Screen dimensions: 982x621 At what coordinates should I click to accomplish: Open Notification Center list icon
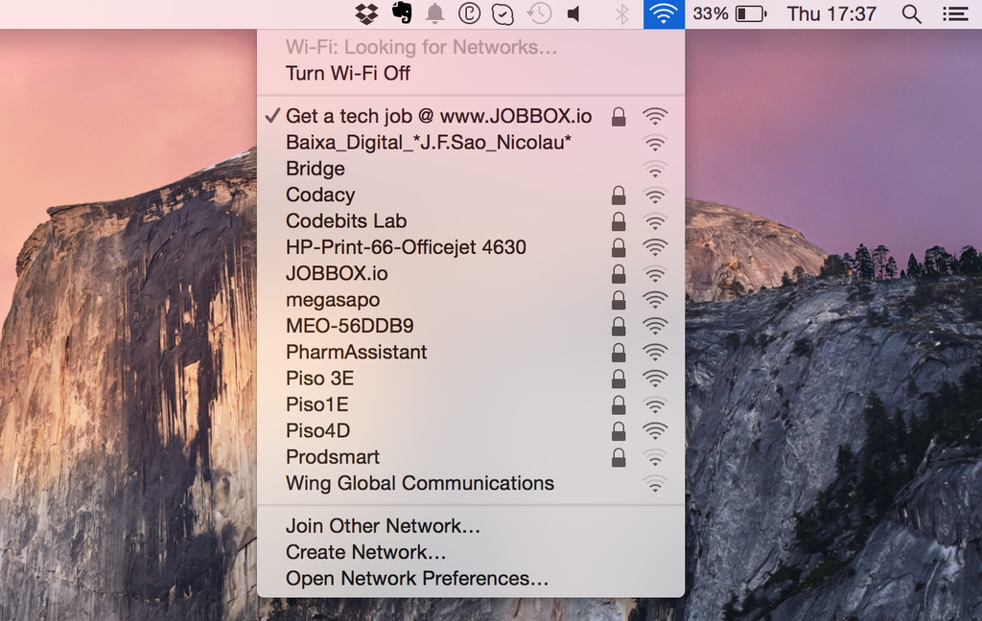coord(955,13)
